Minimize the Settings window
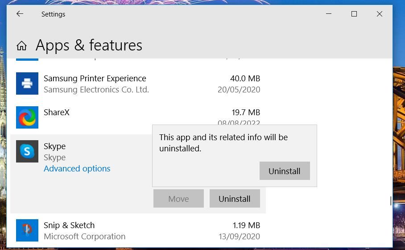 tap(329, 14)
